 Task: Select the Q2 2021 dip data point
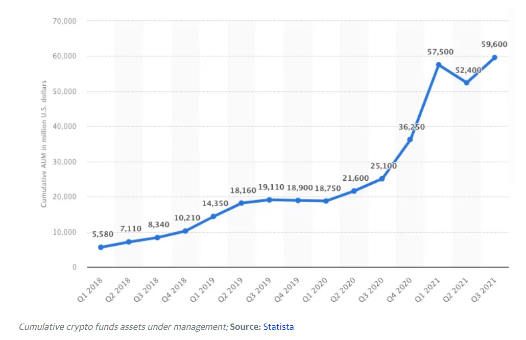466,83
